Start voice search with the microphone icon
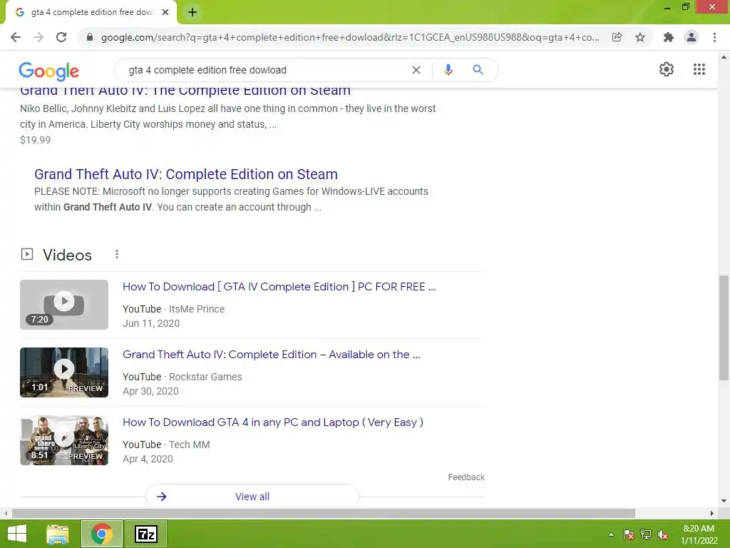Viewport: 730px width, 548px height. 448,70
